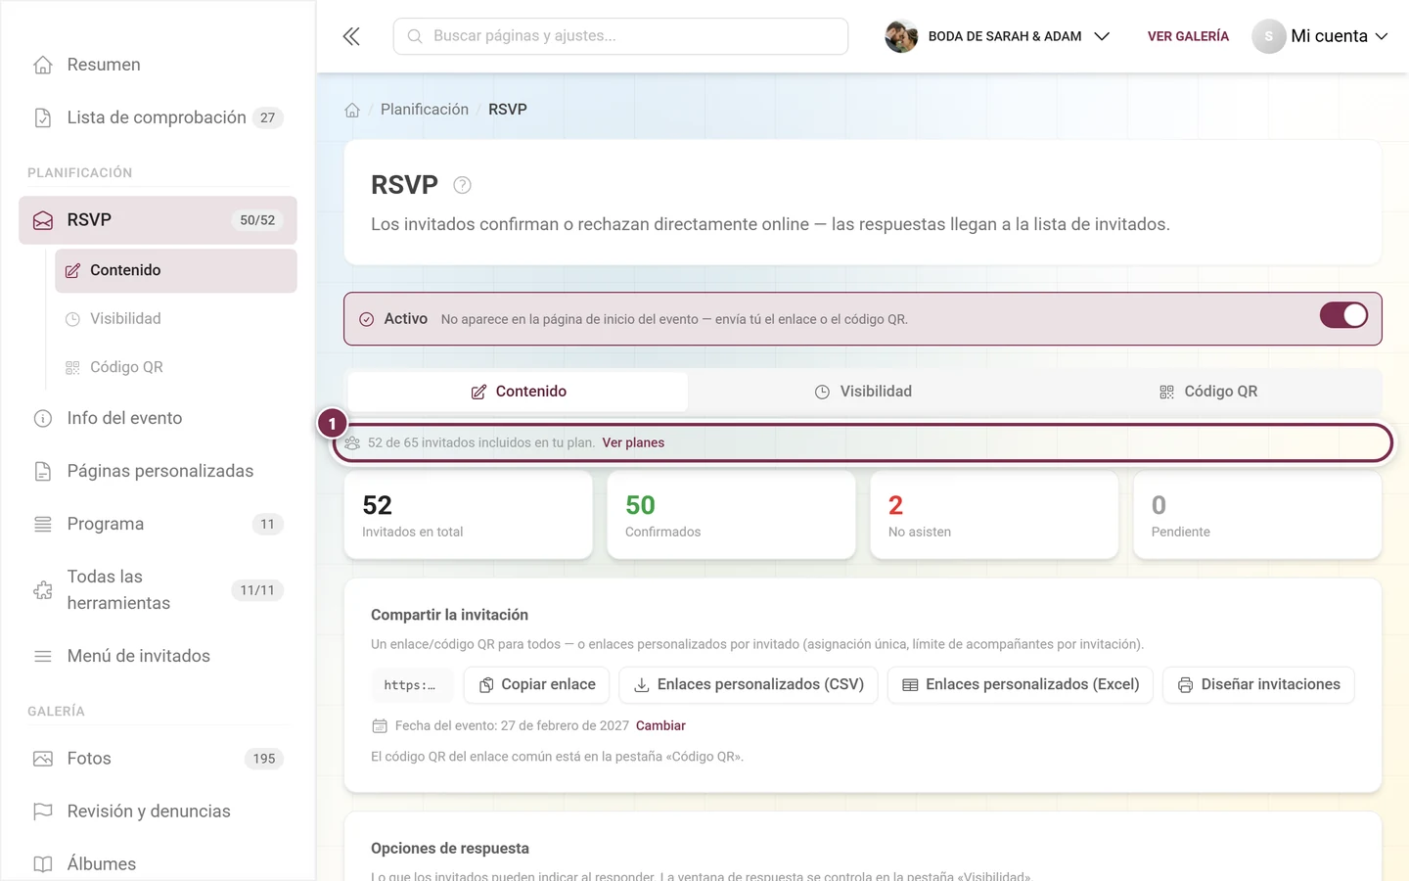Click the VER GALERÍA link
Image resolution: width=1409 pixels, height=881 pixels.
[1188, 36]
